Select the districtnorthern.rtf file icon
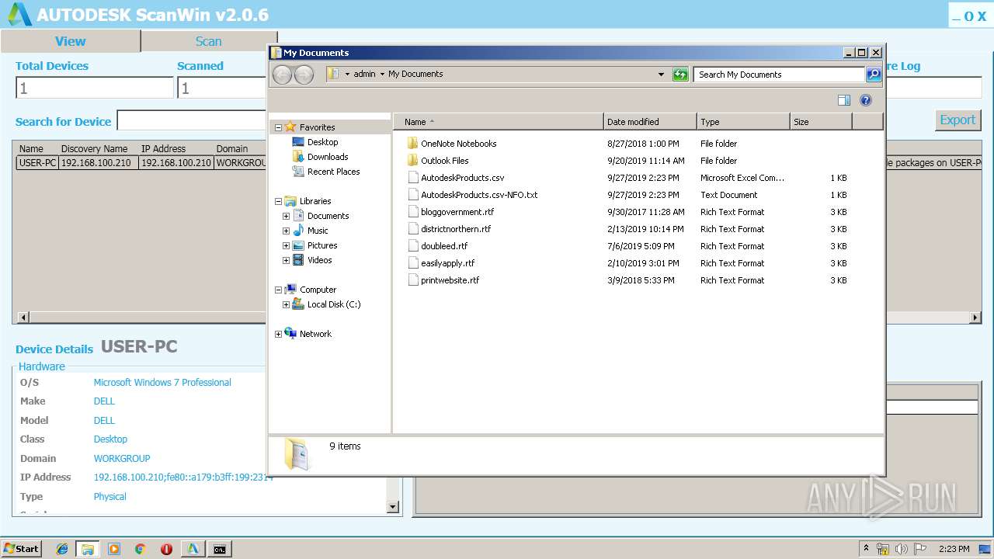 (413, 229)
